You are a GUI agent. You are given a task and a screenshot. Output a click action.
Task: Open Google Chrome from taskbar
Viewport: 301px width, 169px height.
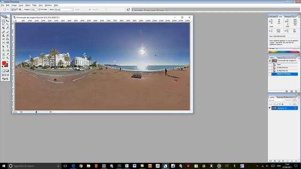pyautogui.click(x=81, y=166)
